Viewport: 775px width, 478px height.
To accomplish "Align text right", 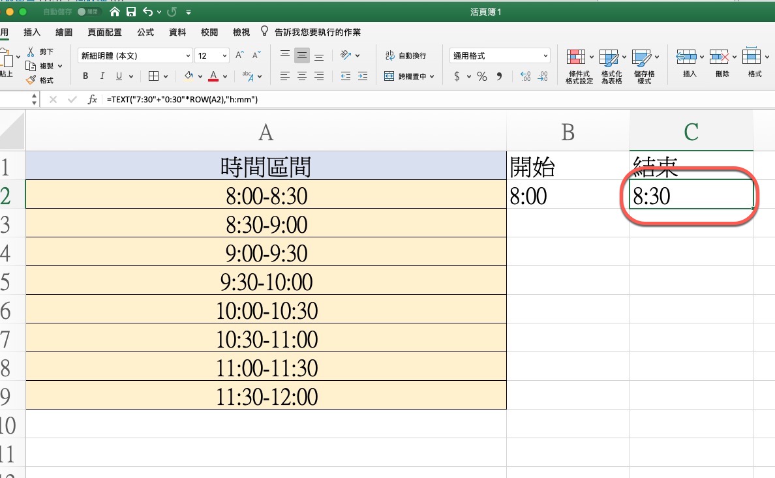I will point(319,76).
